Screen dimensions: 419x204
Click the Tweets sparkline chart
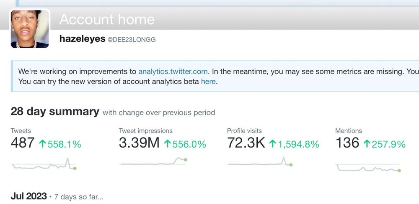click(44, 164)
